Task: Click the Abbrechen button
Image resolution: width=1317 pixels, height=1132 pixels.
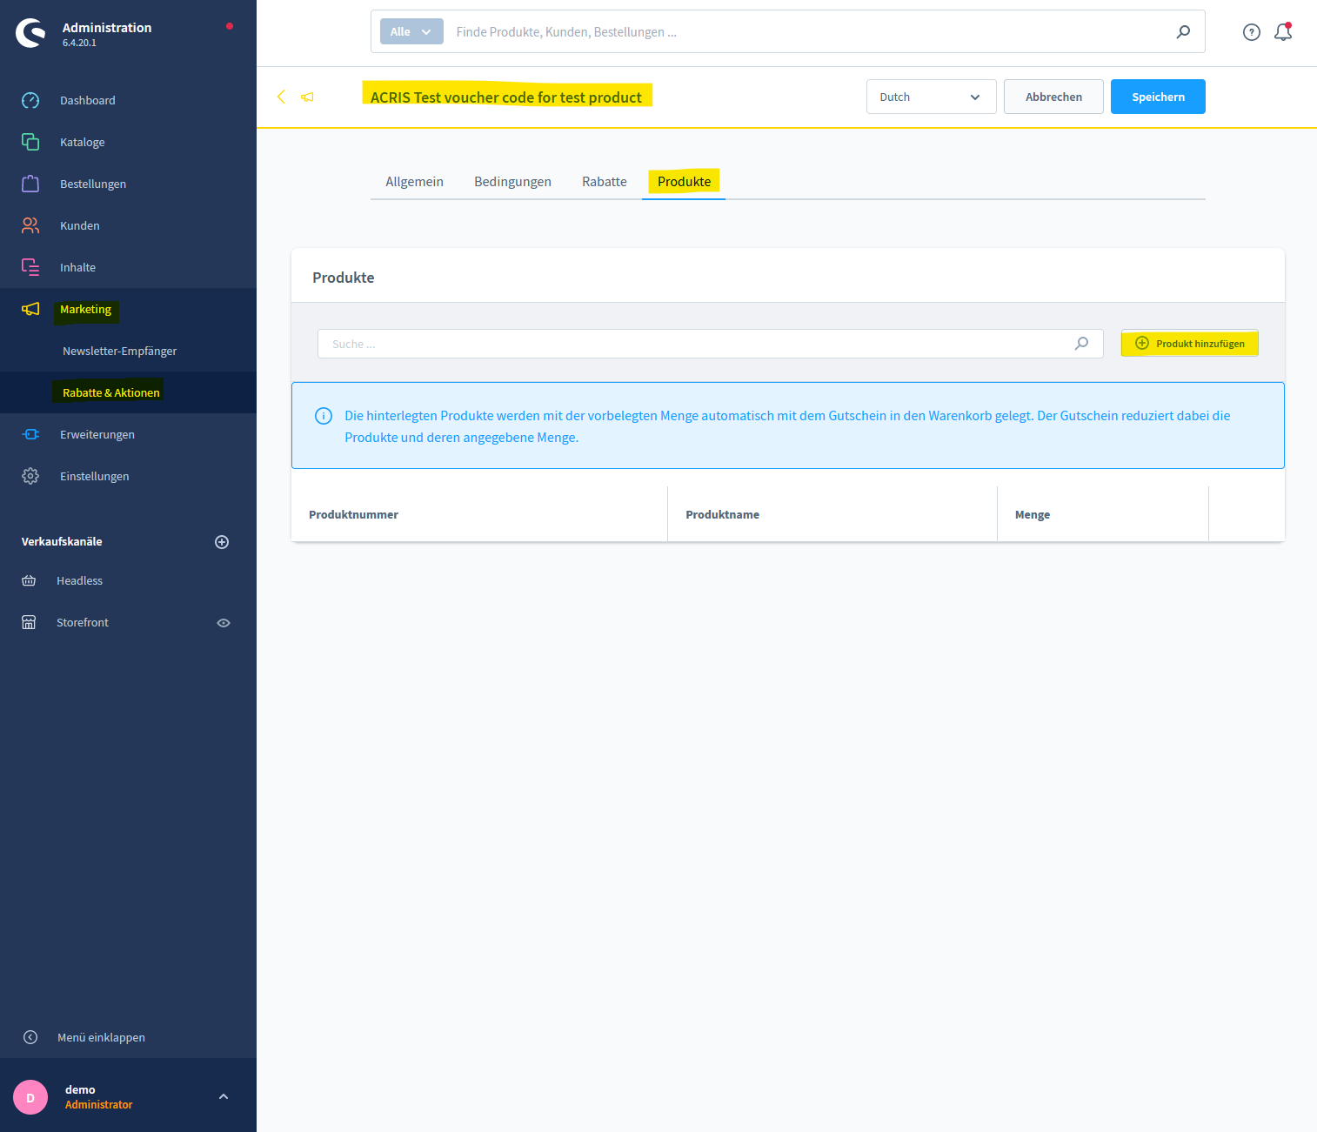Action: coord(1053,97)
